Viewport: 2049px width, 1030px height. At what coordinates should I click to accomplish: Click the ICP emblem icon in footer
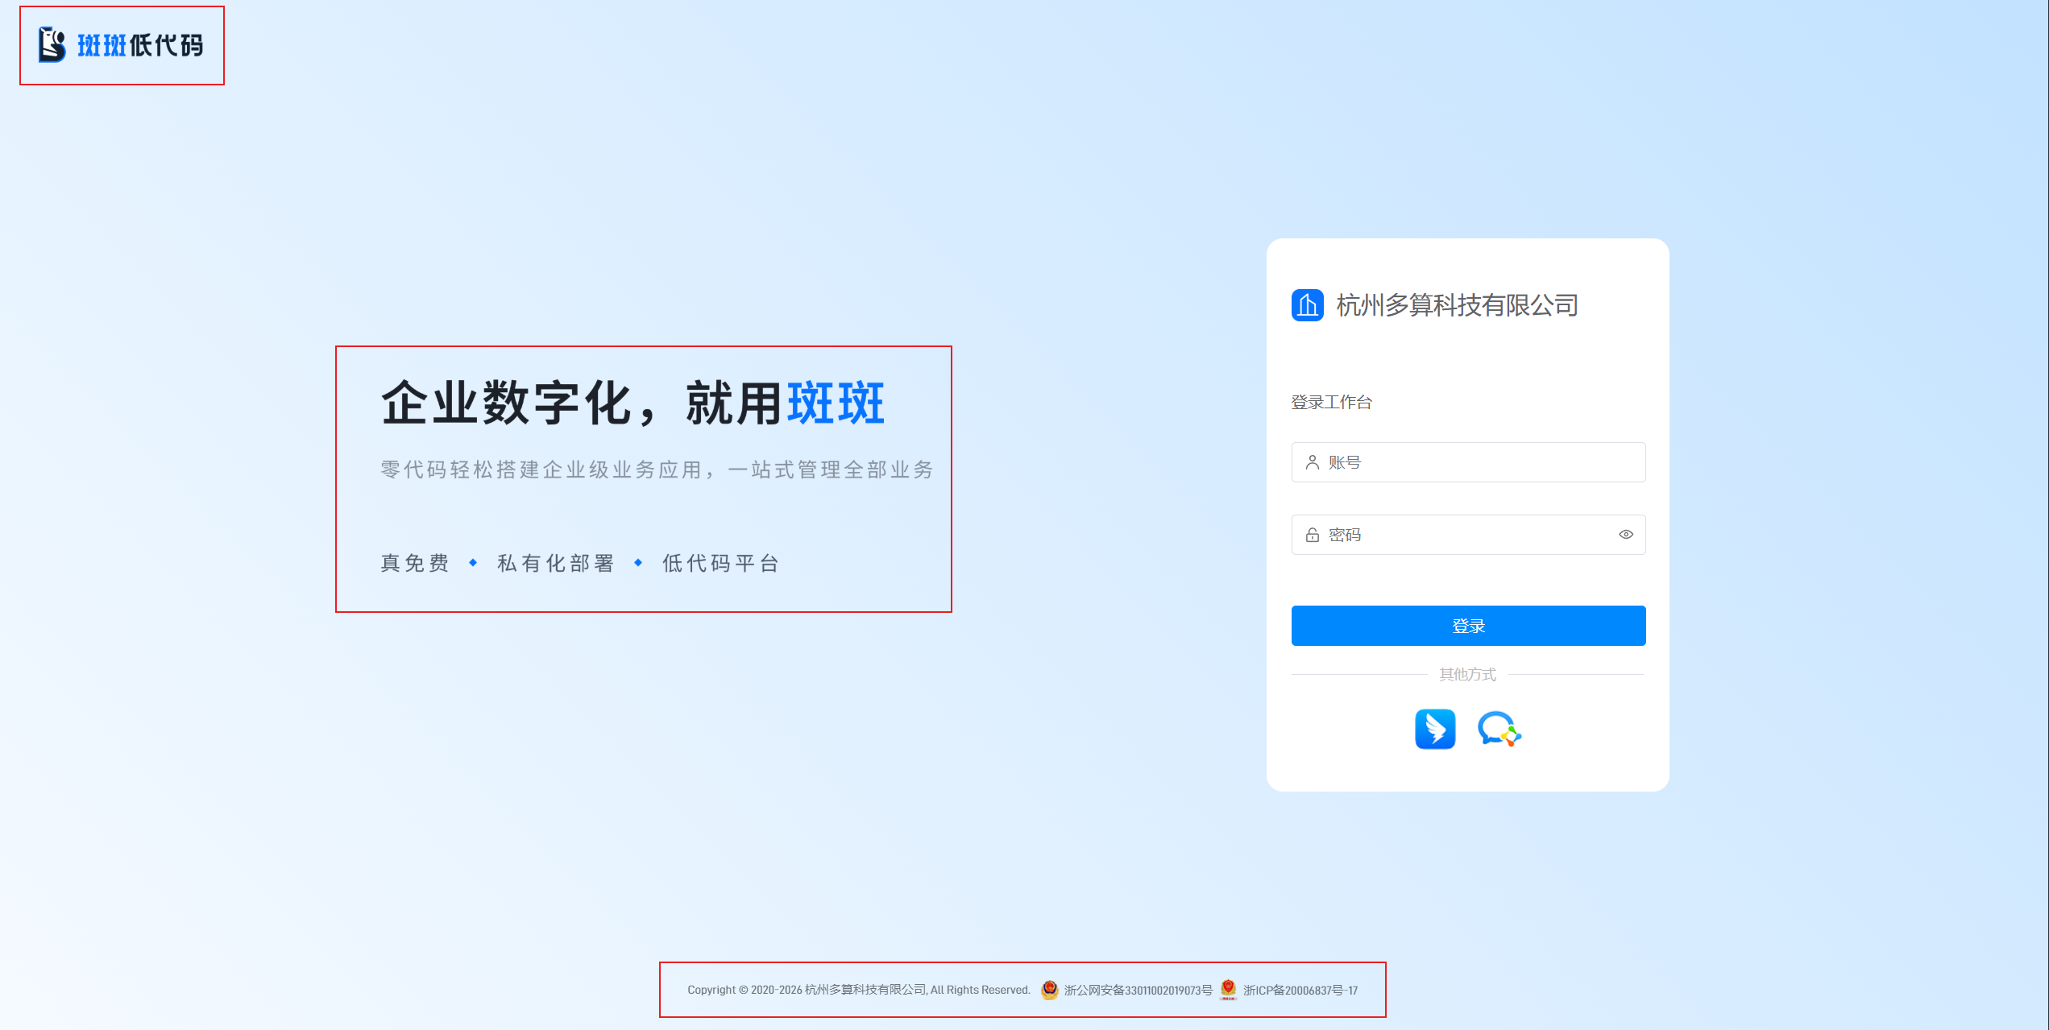pos(1228,990)
